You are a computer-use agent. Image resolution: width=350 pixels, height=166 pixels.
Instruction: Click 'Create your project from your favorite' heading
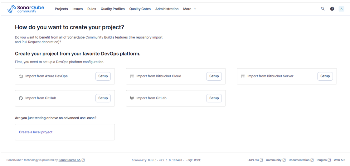click(78, 54)
